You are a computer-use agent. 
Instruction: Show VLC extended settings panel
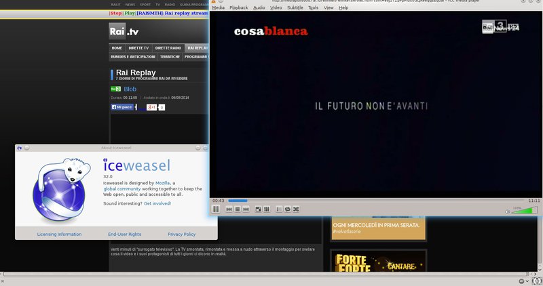(x=267, y=209)
